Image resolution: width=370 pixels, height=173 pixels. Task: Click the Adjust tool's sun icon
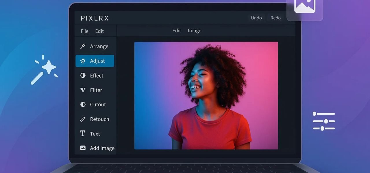click(x=83, y=61)
